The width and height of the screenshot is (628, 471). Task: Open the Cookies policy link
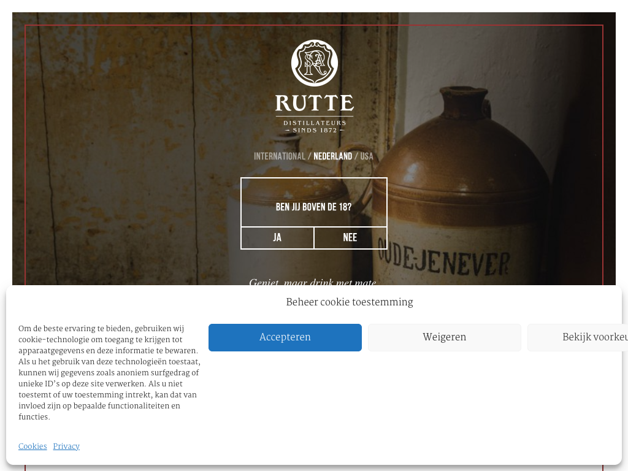point(33,446)
